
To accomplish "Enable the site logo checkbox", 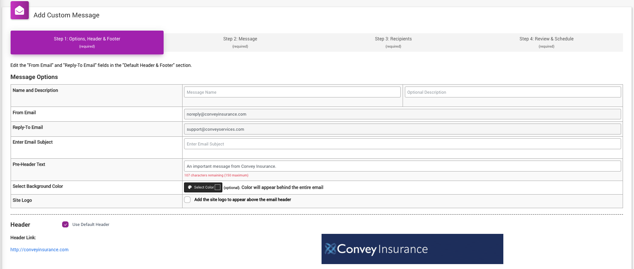I will tap(187, 200).
